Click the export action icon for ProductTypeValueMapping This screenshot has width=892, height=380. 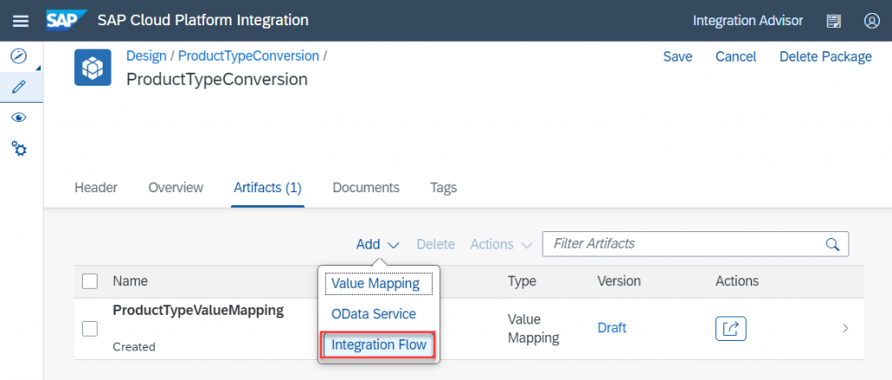coord(731,329)
